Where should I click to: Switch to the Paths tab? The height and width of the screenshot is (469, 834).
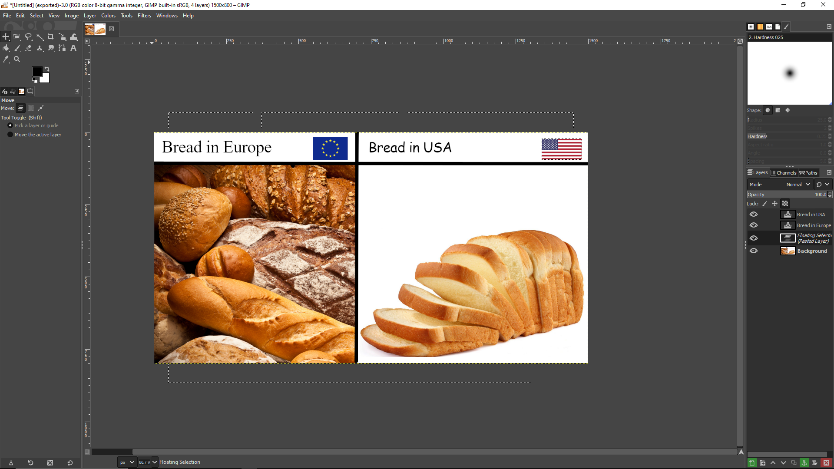[x=808, y=173]
